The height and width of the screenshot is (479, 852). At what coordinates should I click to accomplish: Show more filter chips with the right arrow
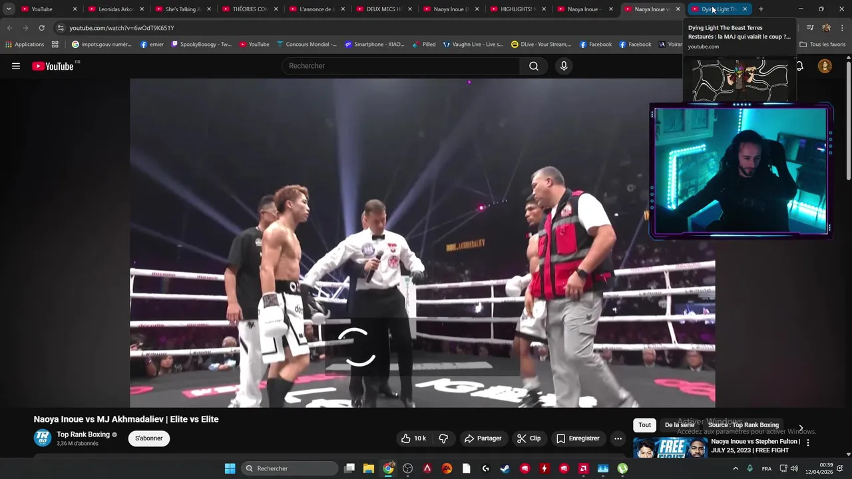pos(801,427)
